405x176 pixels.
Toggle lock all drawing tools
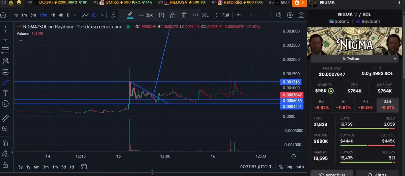pos(5,165)
